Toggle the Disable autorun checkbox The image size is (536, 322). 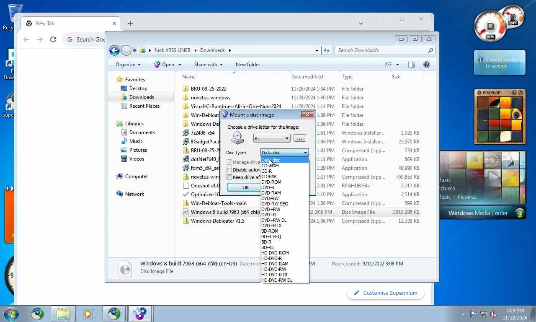(x=229, y=170)
